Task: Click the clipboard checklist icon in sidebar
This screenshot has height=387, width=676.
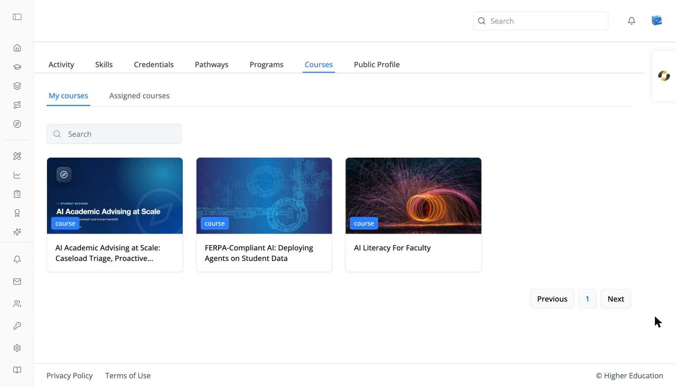Action: [x=17, y=194]
